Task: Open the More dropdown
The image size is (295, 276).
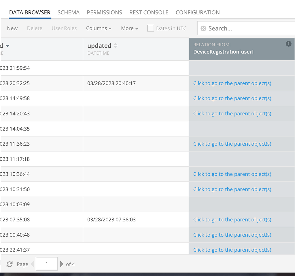Action: [x=130, y=28]
